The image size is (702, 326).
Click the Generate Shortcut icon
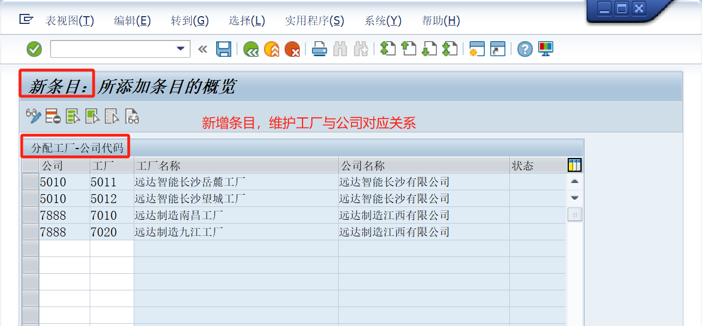[x=498, y=49]
